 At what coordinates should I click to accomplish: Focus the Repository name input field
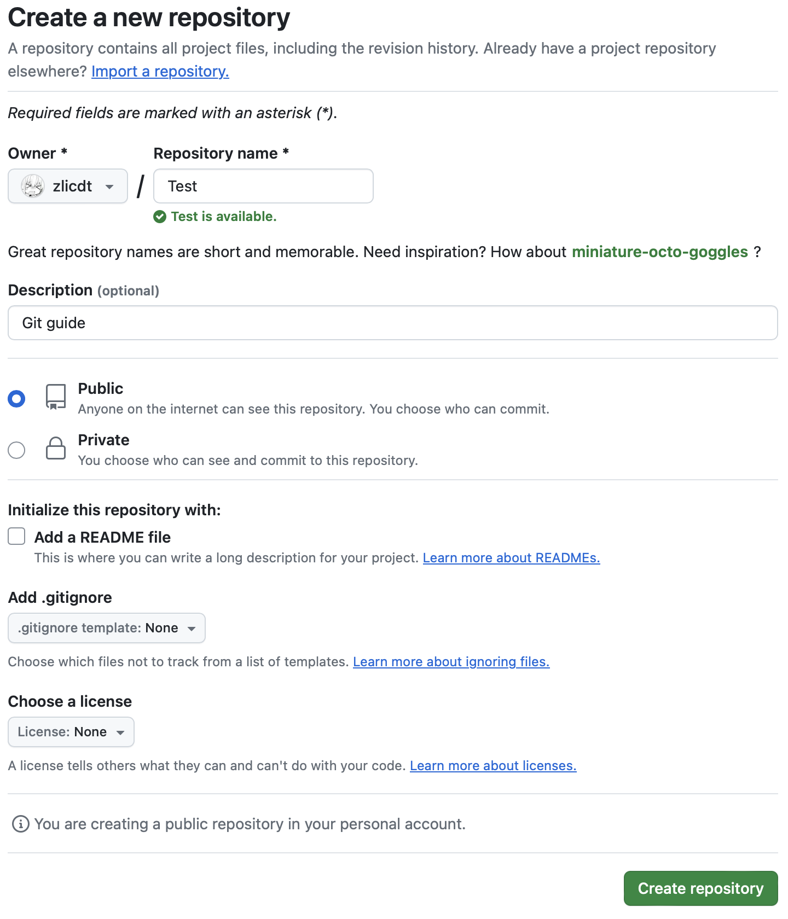[x=263, y=186]
